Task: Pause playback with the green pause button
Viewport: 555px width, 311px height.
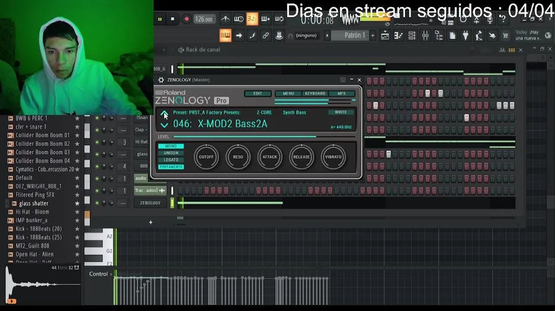Action: (x=160, y=19)
